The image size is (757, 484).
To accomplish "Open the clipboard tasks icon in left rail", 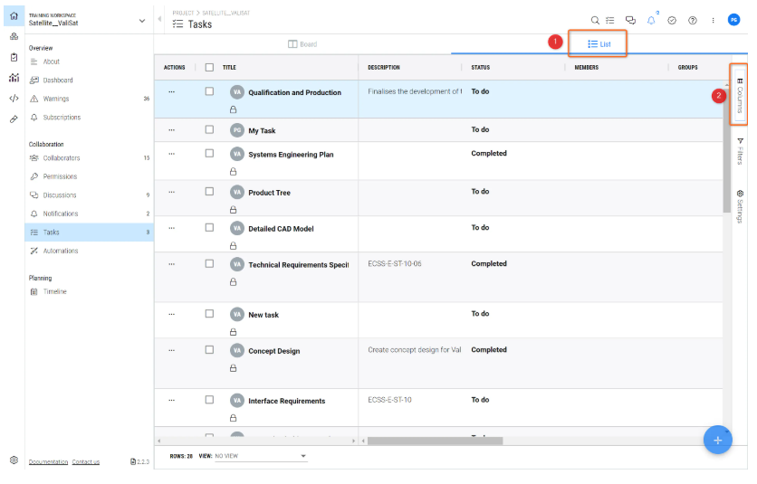I will (14, 57).
